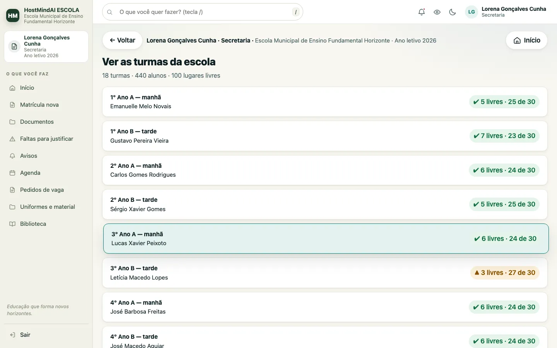Focus the 'O que você quer fazer?' search field
Image resolution: width=557 pixels, height=348 pixels.
tap(203, 12)
